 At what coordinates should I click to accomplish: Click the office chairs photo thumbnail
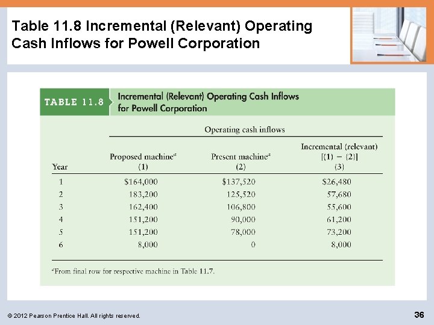pyautogui.click(x=391, y=34)
